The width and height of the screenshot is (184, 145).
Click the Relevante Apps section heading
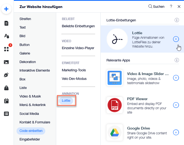(118, 60)
